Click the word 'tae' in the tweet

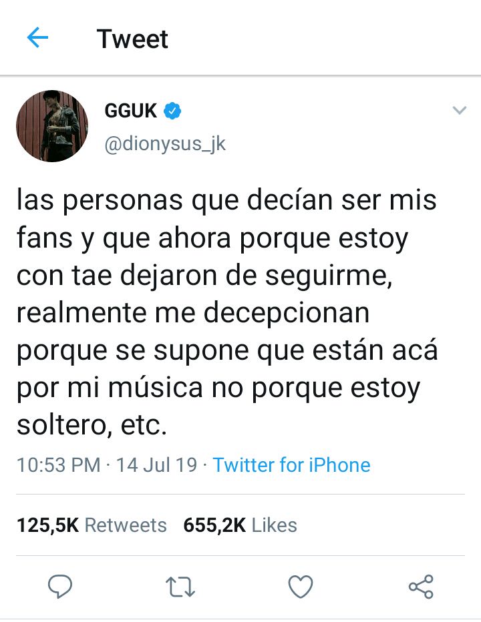click(x=92, y=276)
